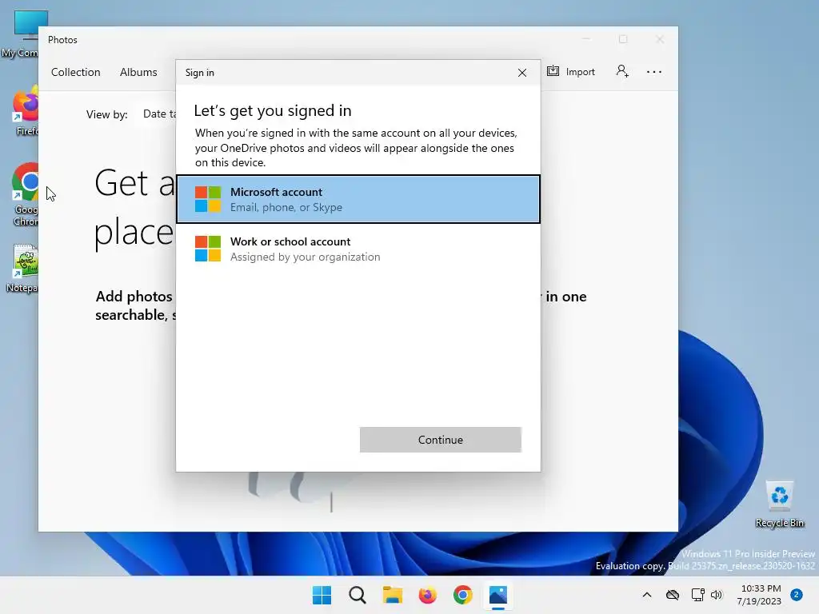Open the clock showing 10:33 PM
Image resolution: width=819 pixels, height=614 pixels.
click(x=759, y=595)
